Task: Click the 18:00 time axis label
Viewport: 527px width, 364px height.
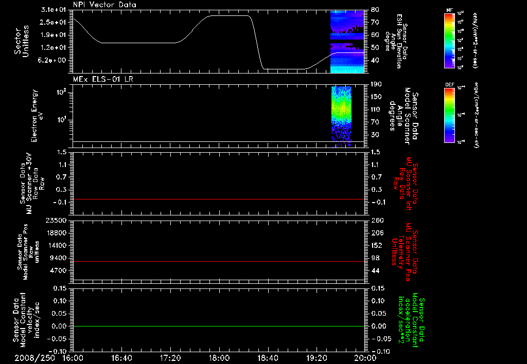Action: pyautogui.click(x=219, y=358)
